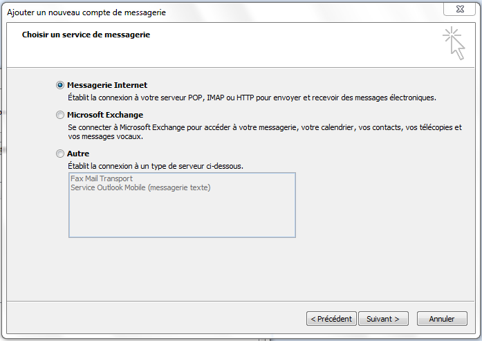Close the dialog using the X button
Screen dimensions: 482x341
[460, 9]
